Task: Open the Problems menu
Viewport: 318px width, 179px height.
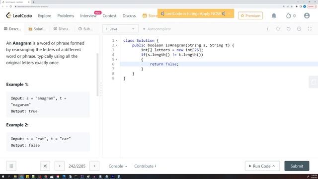Action: (66, 15)
